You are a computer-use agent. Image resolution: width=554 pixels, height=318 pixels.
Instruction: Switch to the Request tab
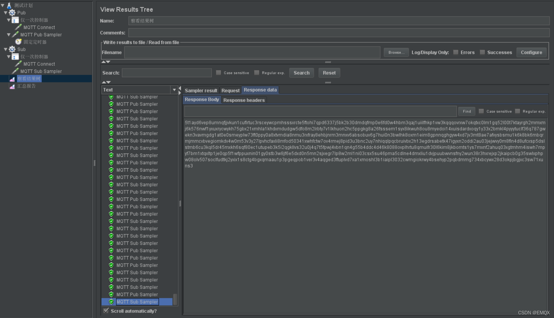(230, 90)
